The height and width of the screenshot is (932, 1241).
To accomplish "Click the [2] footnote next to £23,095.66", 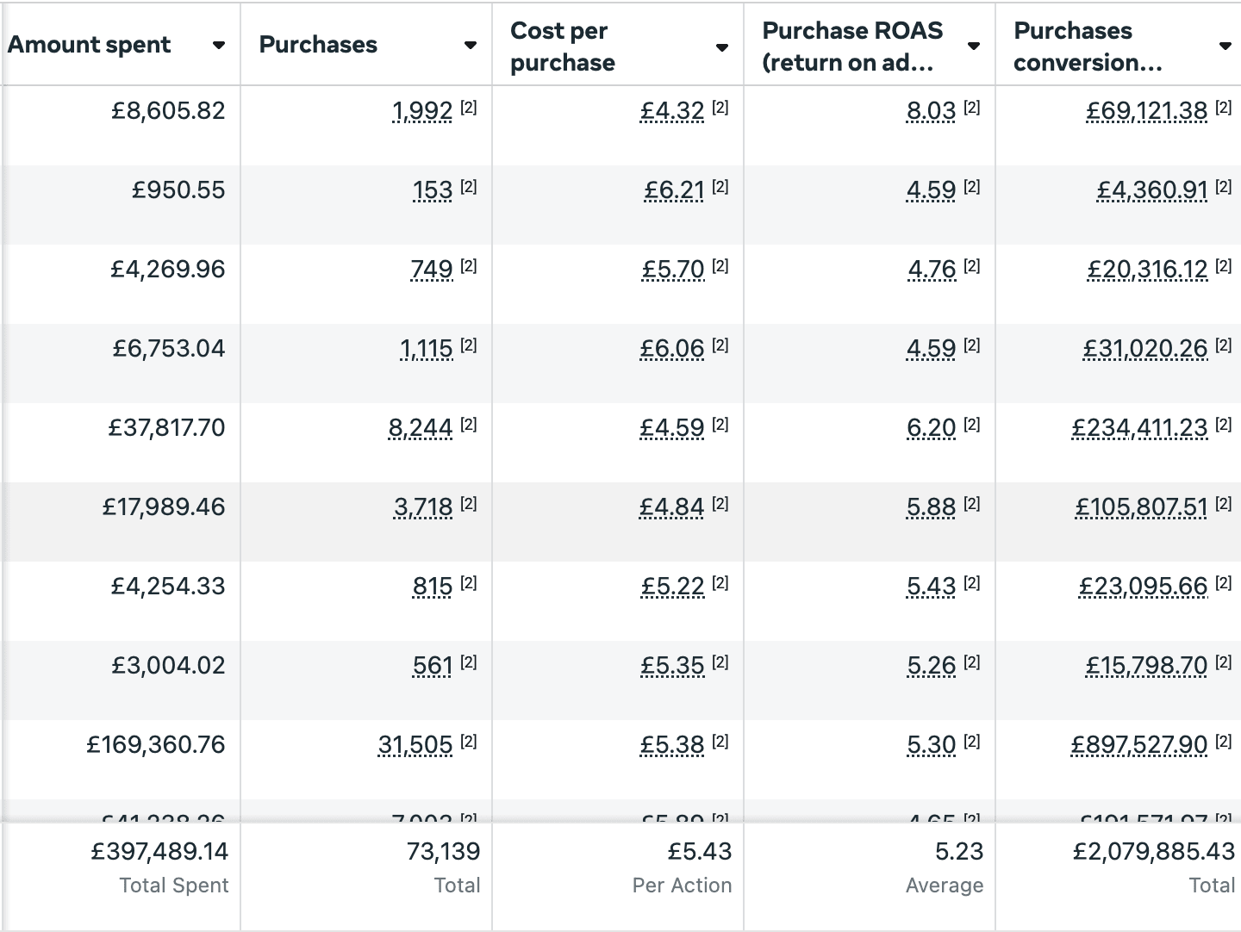I will point(1223,583).
